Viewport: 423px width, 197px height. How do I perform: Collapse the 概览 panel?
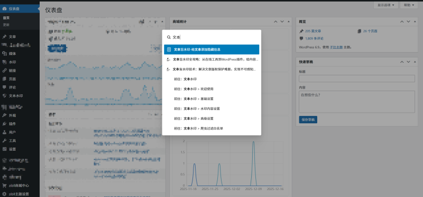point(415,22)
